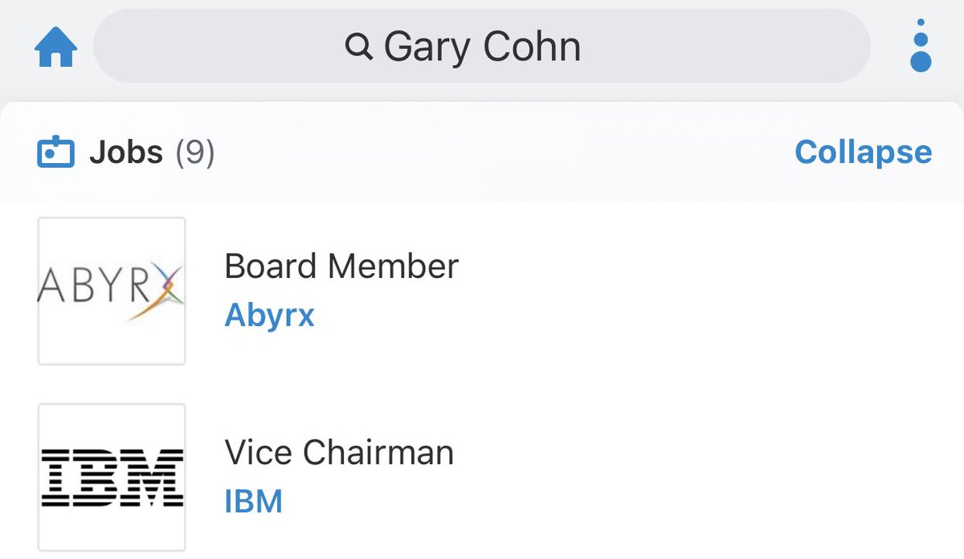Select the Vice Chairman job title
Image resolution: width=964 pixels, height=559 pixels.
[x=339, y=452]
